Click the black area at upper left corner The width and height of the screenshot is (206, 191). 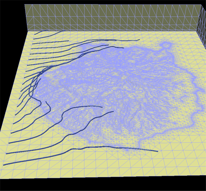coord(12,14)
